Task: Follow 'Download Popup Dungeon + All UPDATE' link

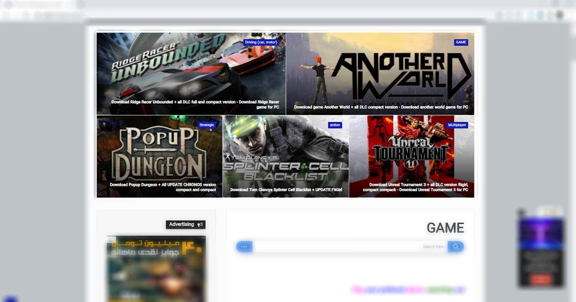Action: (163, 187)
